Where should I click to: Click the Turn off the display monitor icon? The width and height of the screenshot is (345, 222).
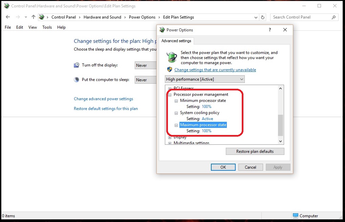(x=77, y=65)
